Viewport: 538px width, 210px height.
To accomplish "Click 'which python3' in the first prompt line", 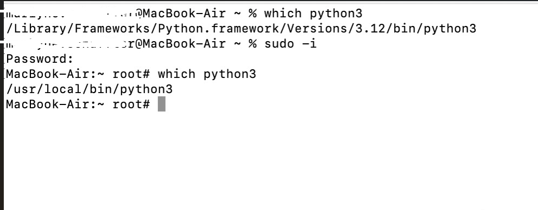I will 313,14.
